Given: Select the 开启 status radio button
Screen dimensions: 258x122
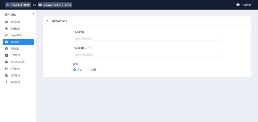Looking at the screenshot, I should 74,70.
